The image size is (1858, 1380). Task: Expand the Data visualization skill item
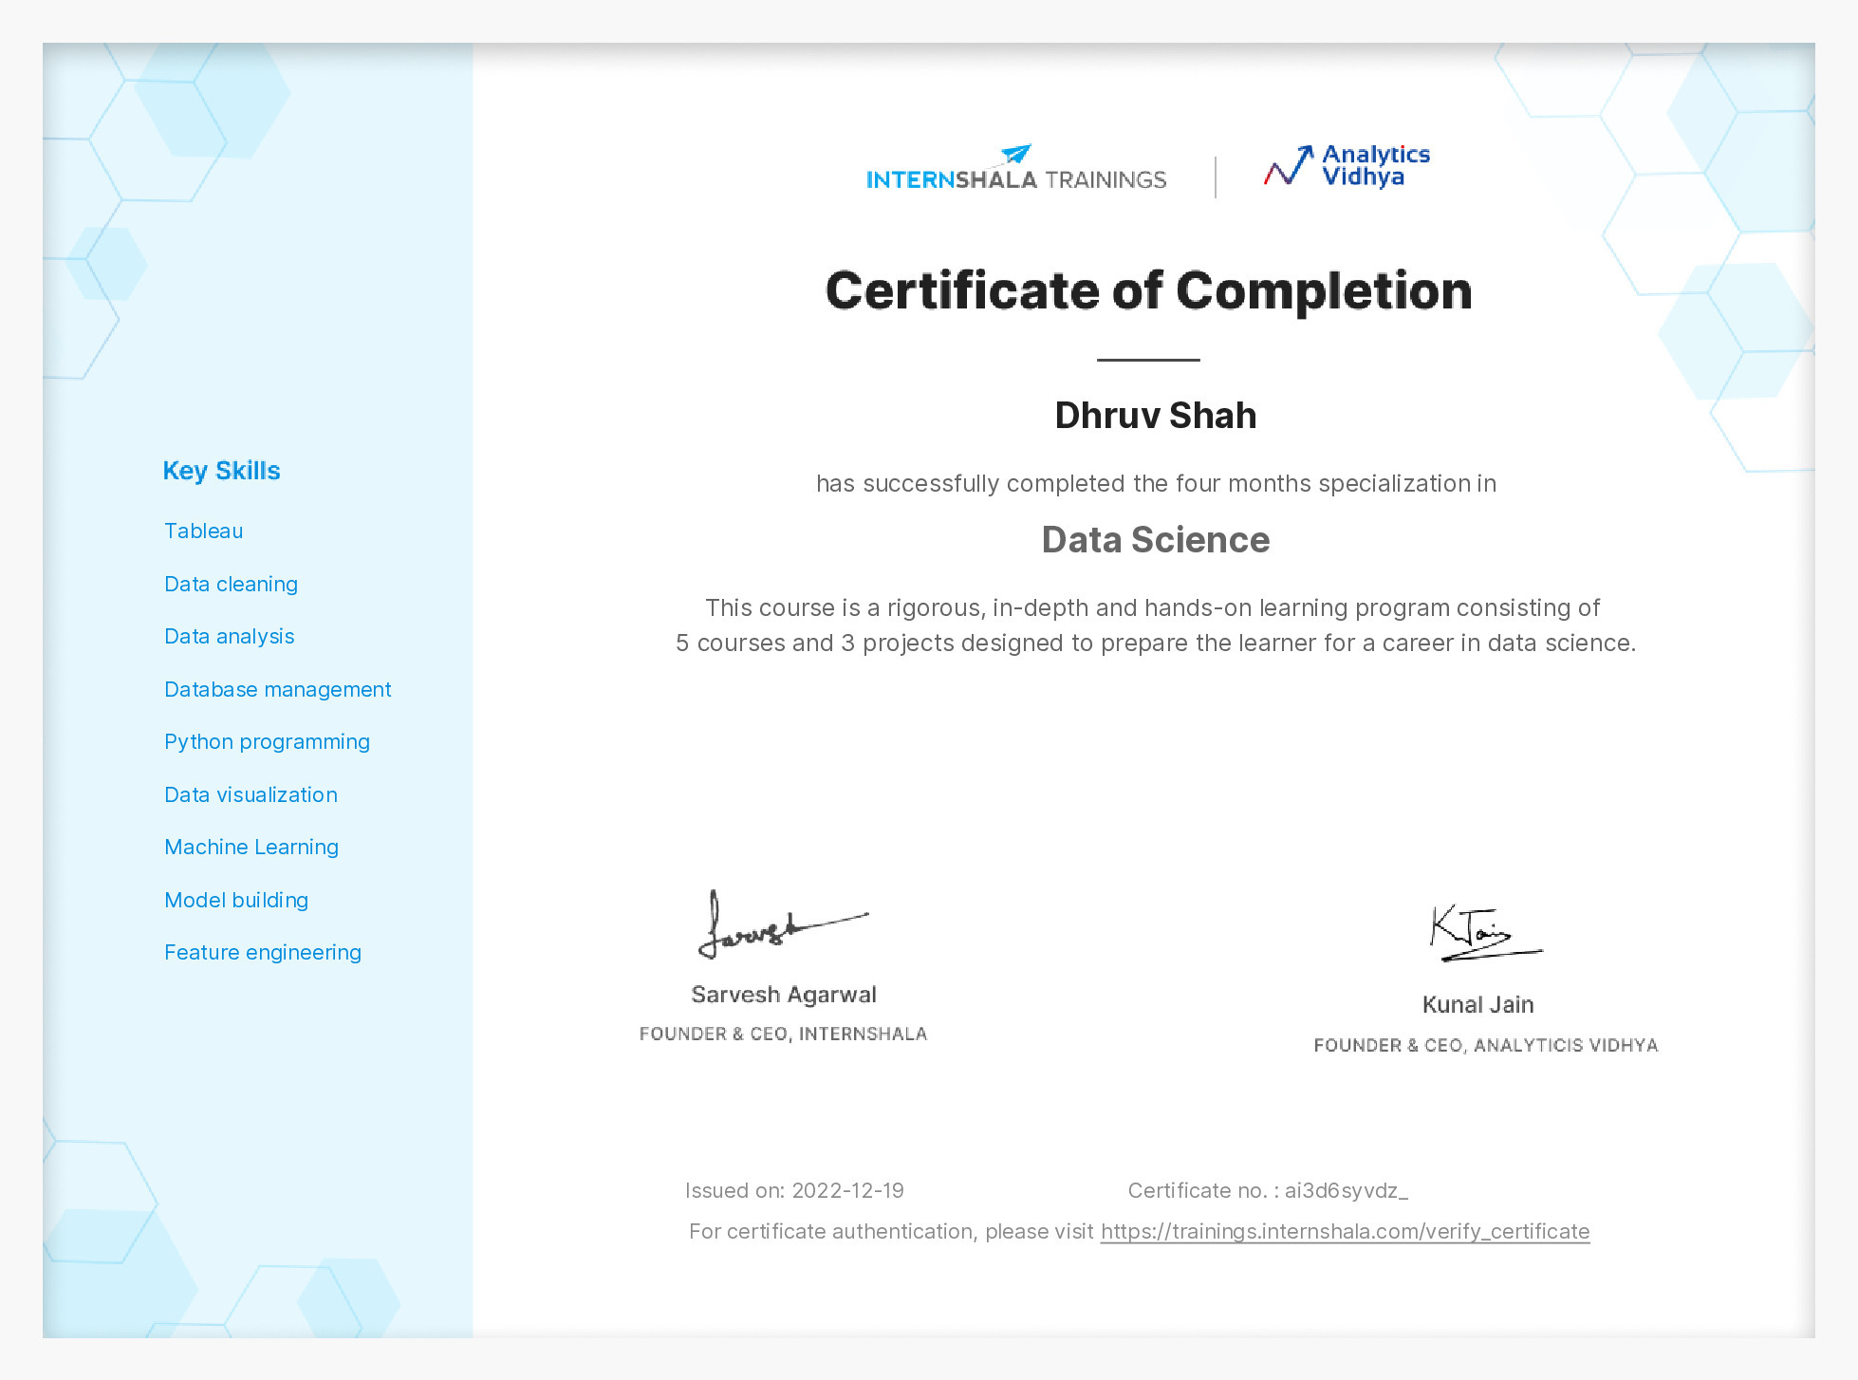251,794
